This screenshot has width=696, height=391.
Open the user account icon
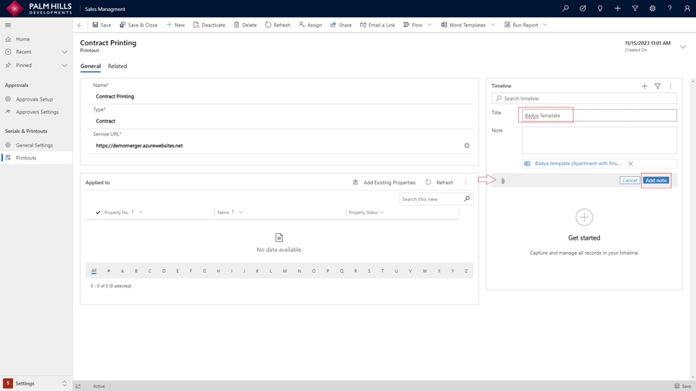[687, 8]
